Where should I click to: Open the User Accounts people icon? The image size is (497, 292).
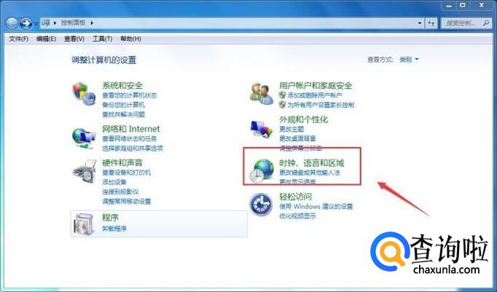[x=262, y=94]
